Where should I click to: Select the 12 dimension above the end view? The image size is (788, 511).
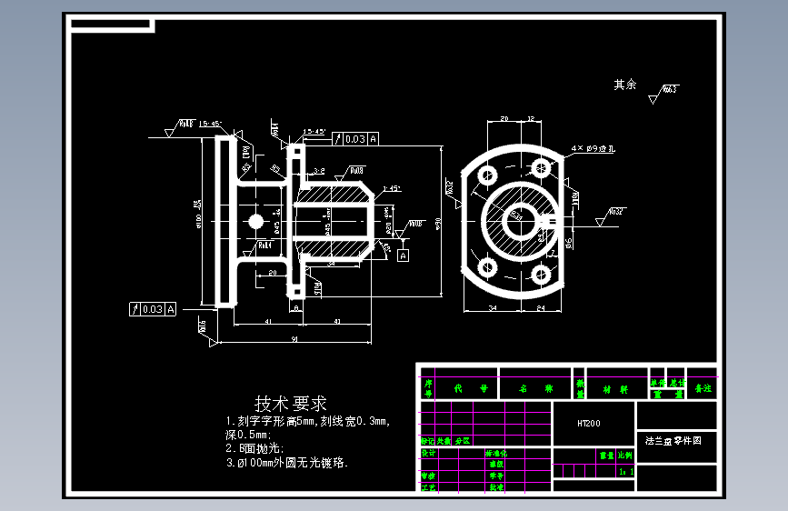[531, 119]
